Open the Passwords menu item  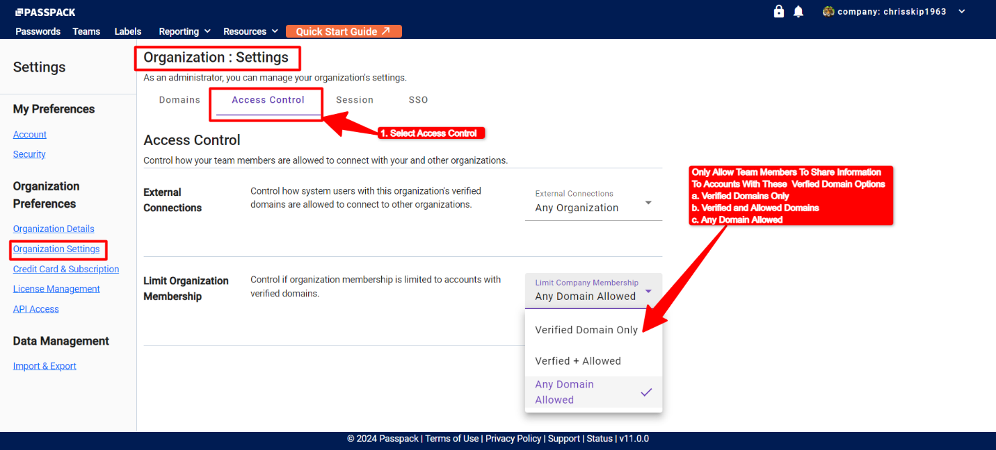click(38, 31)
